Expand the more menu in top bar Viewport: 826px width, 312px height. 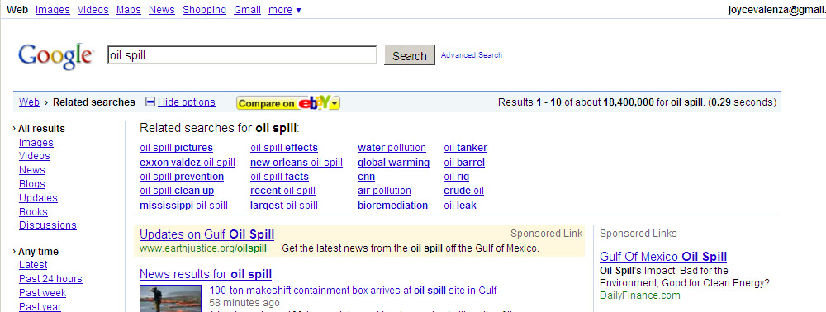pos(284,9)
